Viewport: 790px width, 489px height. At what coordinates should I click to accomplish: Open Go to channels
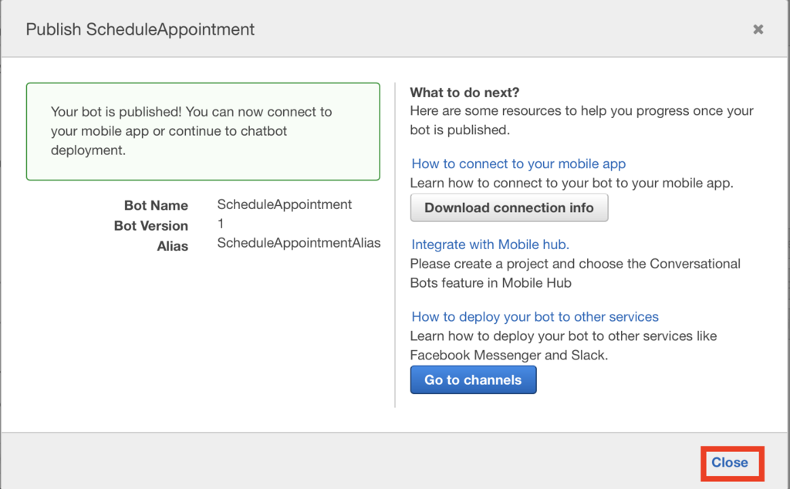(473, 380)
